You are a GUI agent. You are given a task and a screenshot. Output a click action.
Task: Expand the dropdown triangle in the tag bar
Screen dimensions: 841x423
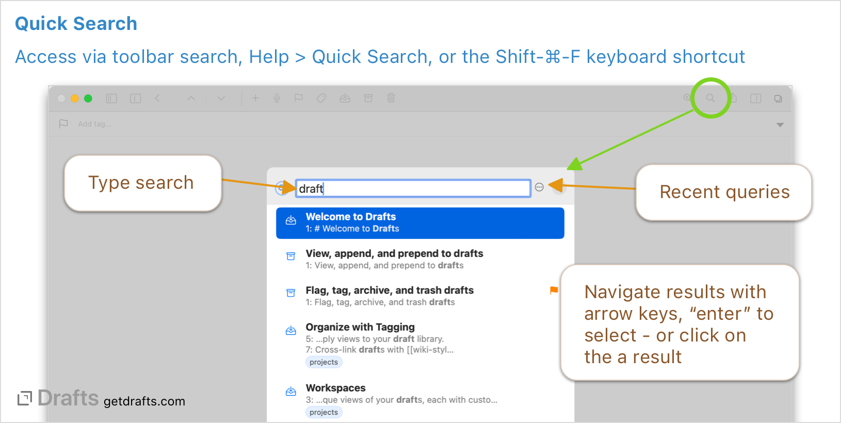point(780,124)
